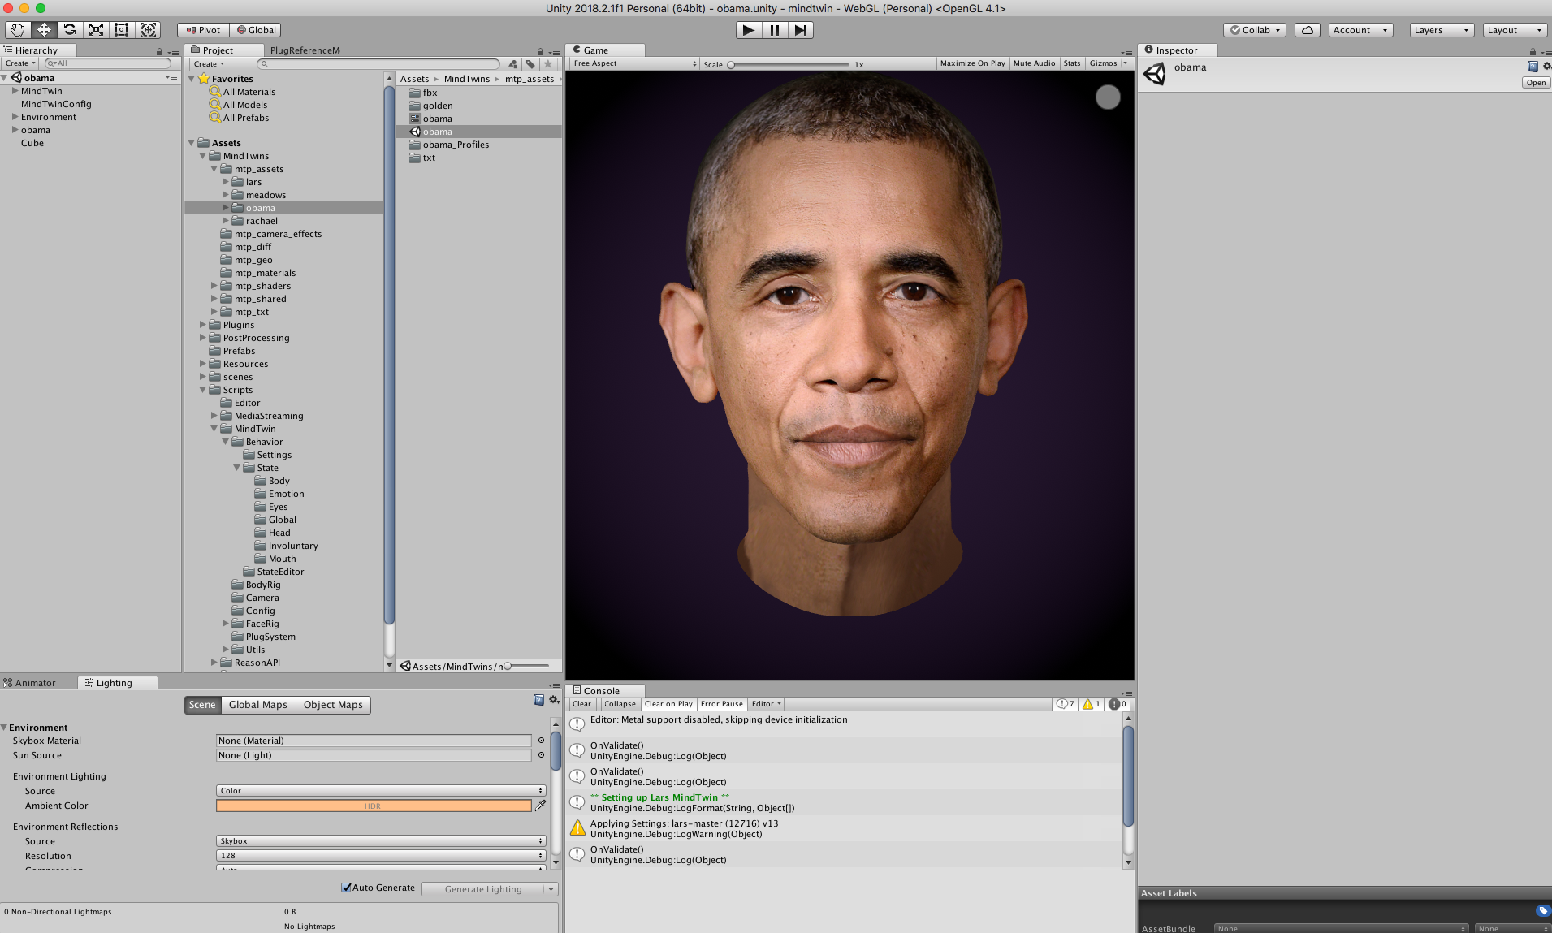Toggle Maximize On Play
This screenshot has height=933, width=1552.
pos(972,63)
